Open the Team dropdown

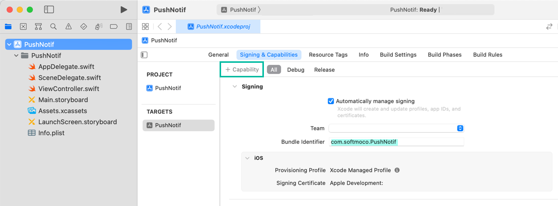[x=396, y=128]
